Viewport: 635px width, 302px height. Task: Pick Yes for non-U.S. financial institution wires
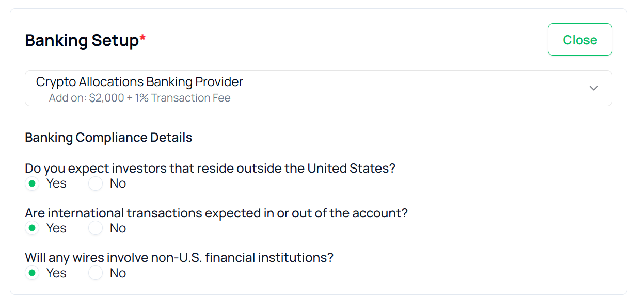click(33, 273)
